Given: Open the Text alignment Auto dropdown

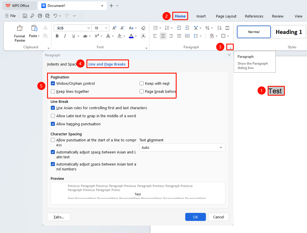Looking at the screenshot, I should pos(182,147).
